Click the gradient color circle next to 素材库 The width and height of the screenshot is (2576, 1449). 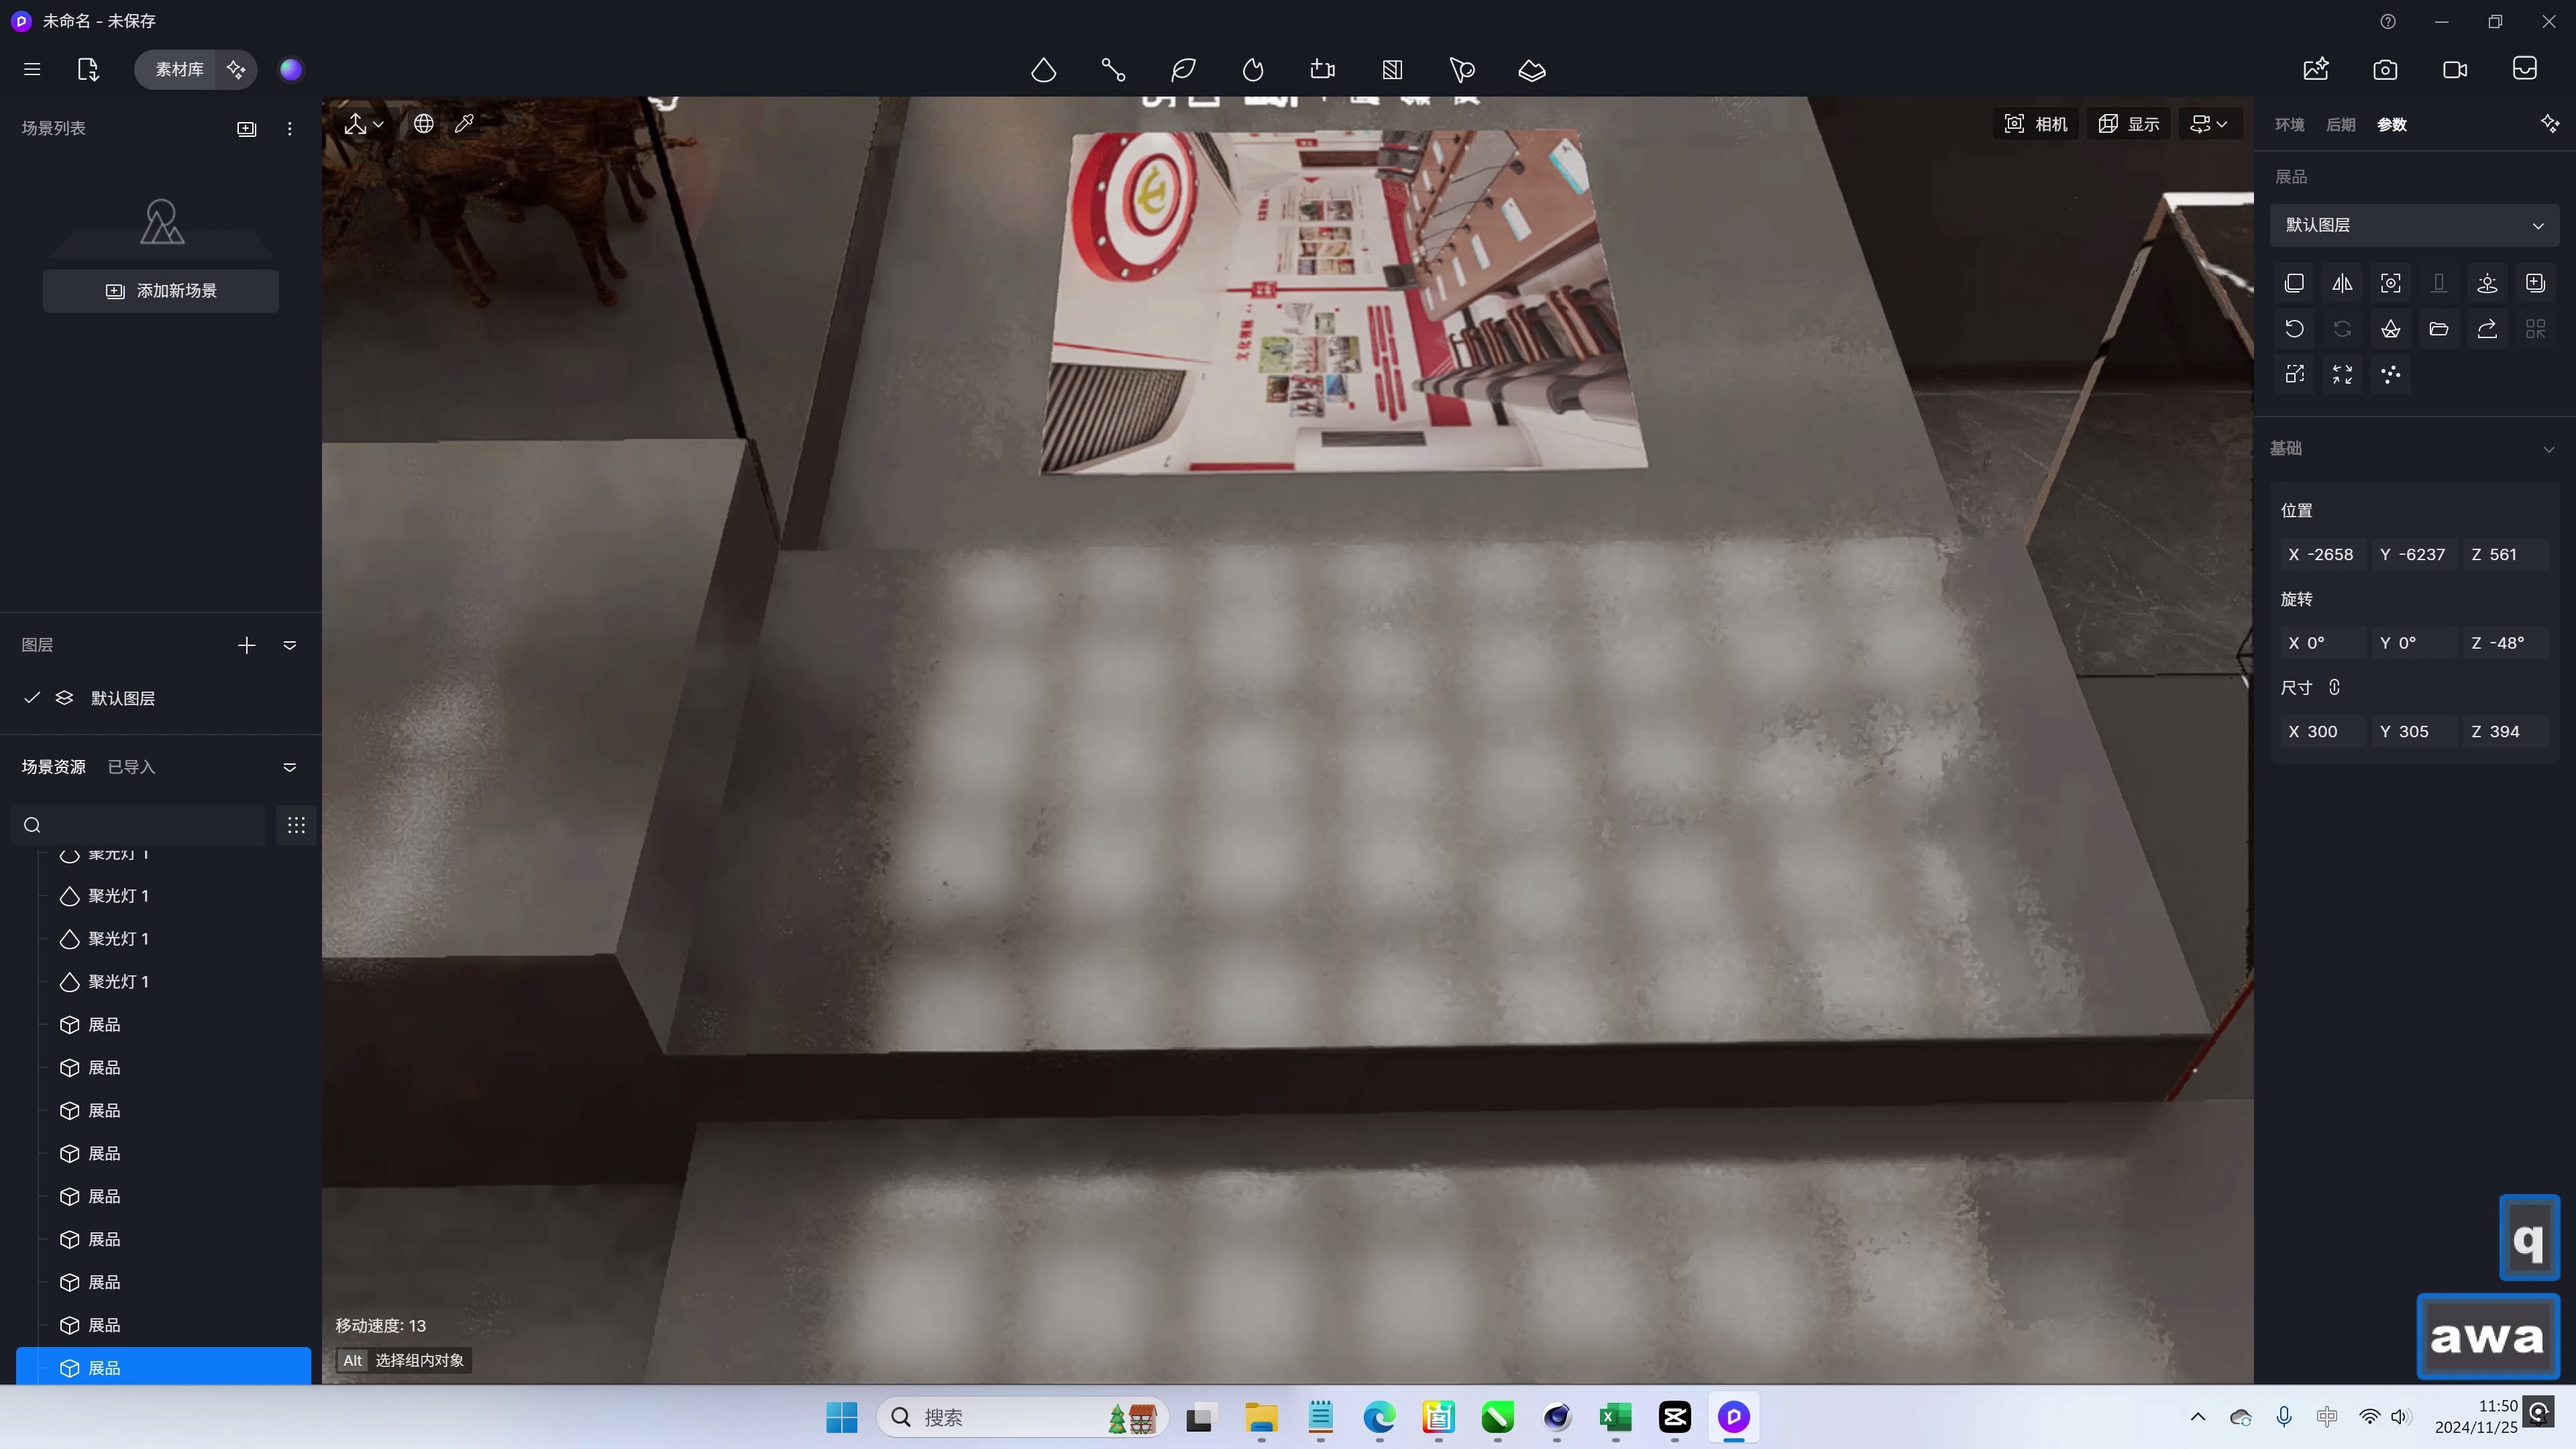290,69
